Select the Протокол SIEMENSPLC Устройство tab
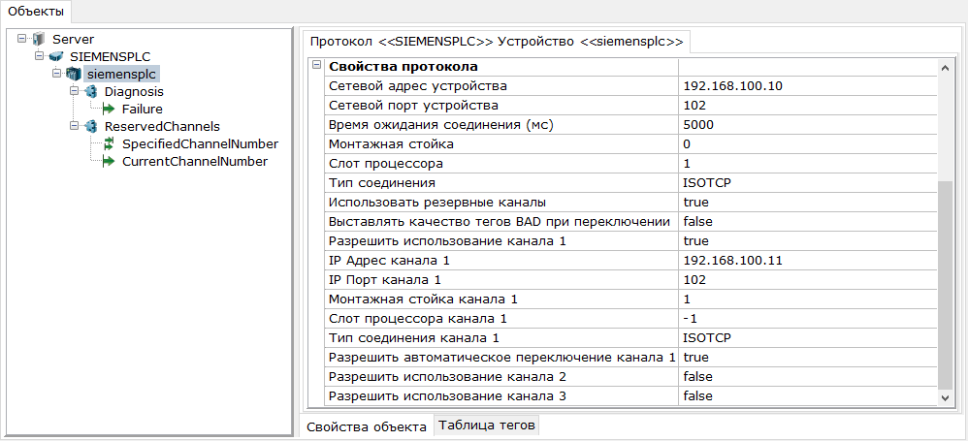The image size is (968, 441). pyautogui.click(x=497, y=42)
